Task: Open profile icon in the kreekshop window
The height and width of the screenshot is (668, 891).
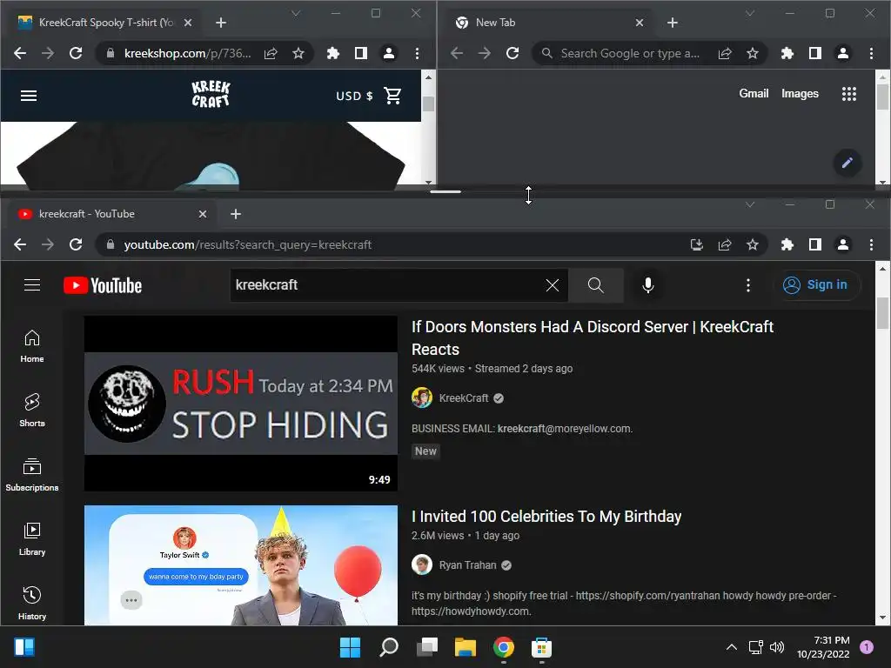Action: pyautogui.click(x=389, y=53)
